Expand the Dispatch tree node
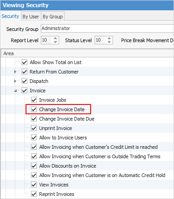The width and height of the screenshot is (174, 199). pos(15,81)
